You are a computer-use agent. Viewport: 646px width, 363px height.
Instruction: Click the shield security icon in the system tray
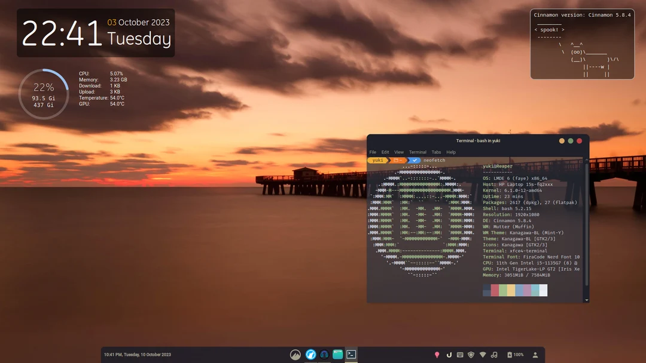471,354
